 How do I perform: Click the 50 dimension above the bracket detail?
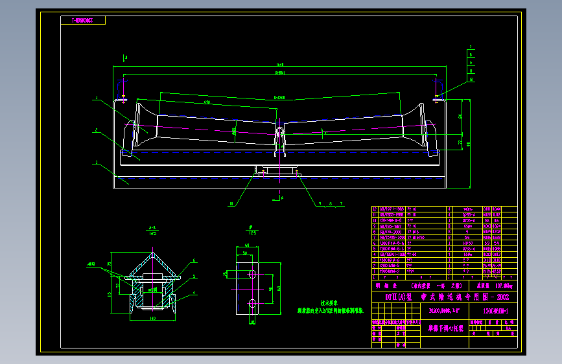pos(245,253)
